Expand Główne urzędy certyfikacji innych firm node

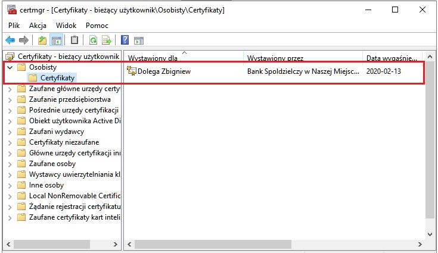click(x=10, y=154)
